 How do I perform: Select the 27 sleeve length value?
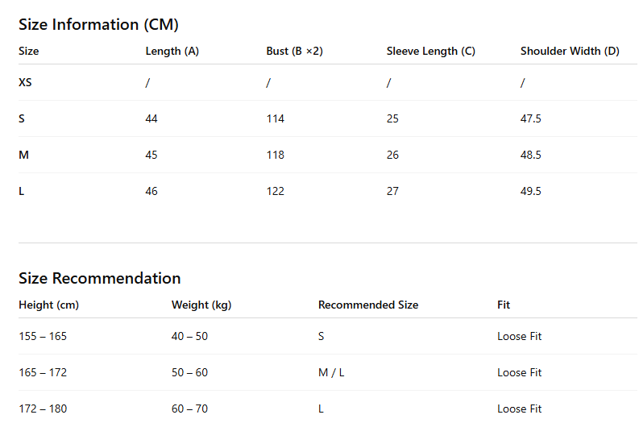pos(392,191)
